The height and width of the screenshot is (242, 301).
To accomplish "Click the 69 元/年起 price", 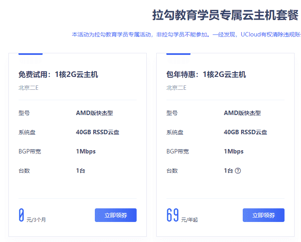I will (182, 216).
